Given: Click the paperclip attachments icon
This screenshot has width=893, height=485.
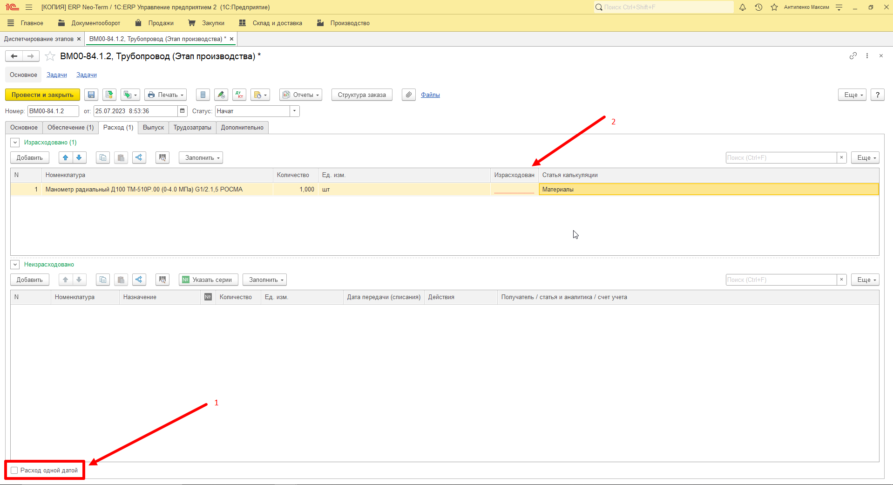Looking at the screenshot, I should 408,95.
